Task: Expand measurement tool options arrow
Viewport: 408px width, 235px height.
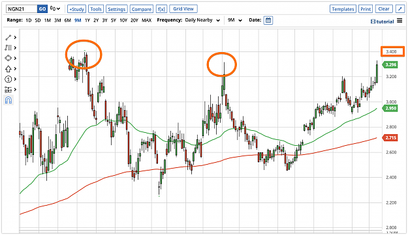Action: [16, 89]
